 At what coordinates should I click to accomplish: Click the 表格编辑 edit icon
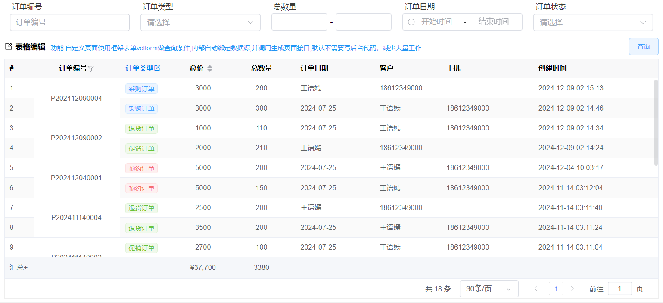[x=9, y=47]
